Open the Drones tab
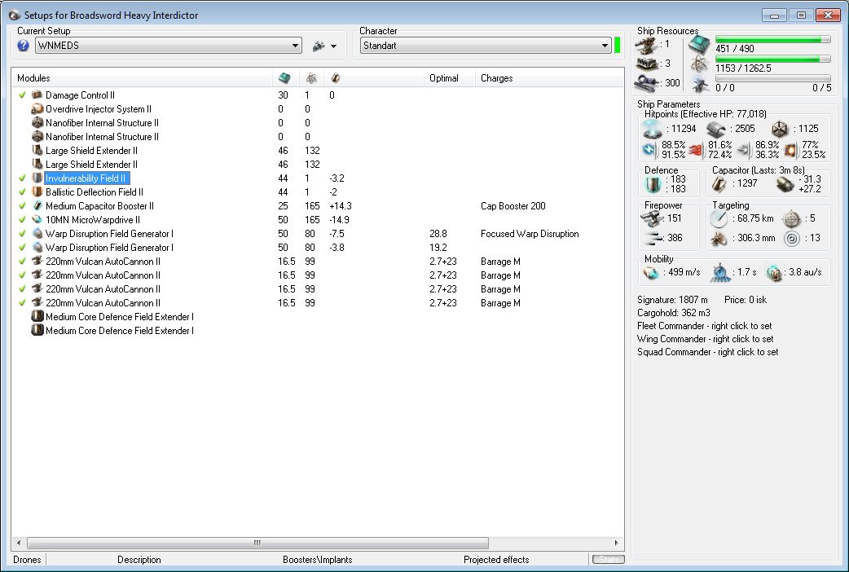Viewport: 849px width, 572px height. [x=27, y=560]
